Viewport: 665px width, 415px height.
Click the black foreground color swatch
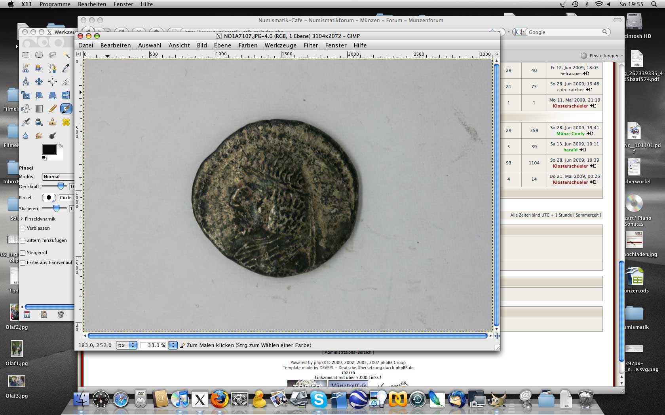tap(49, 149)
